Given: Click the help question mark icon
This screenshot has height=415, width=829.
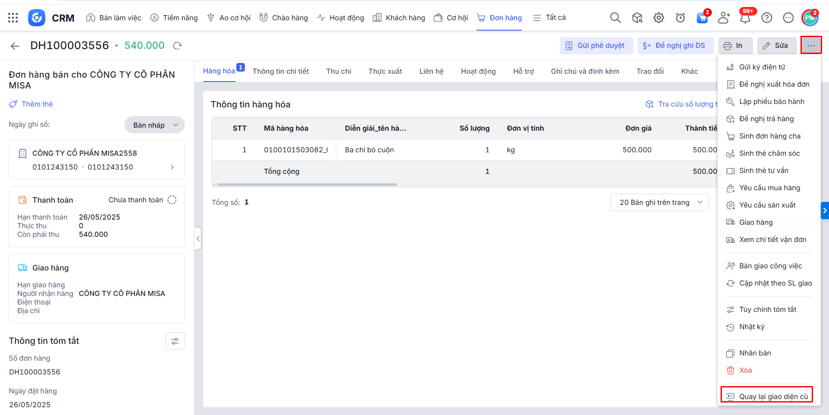Looking at the screenshot, I should [x=766, y=18].
